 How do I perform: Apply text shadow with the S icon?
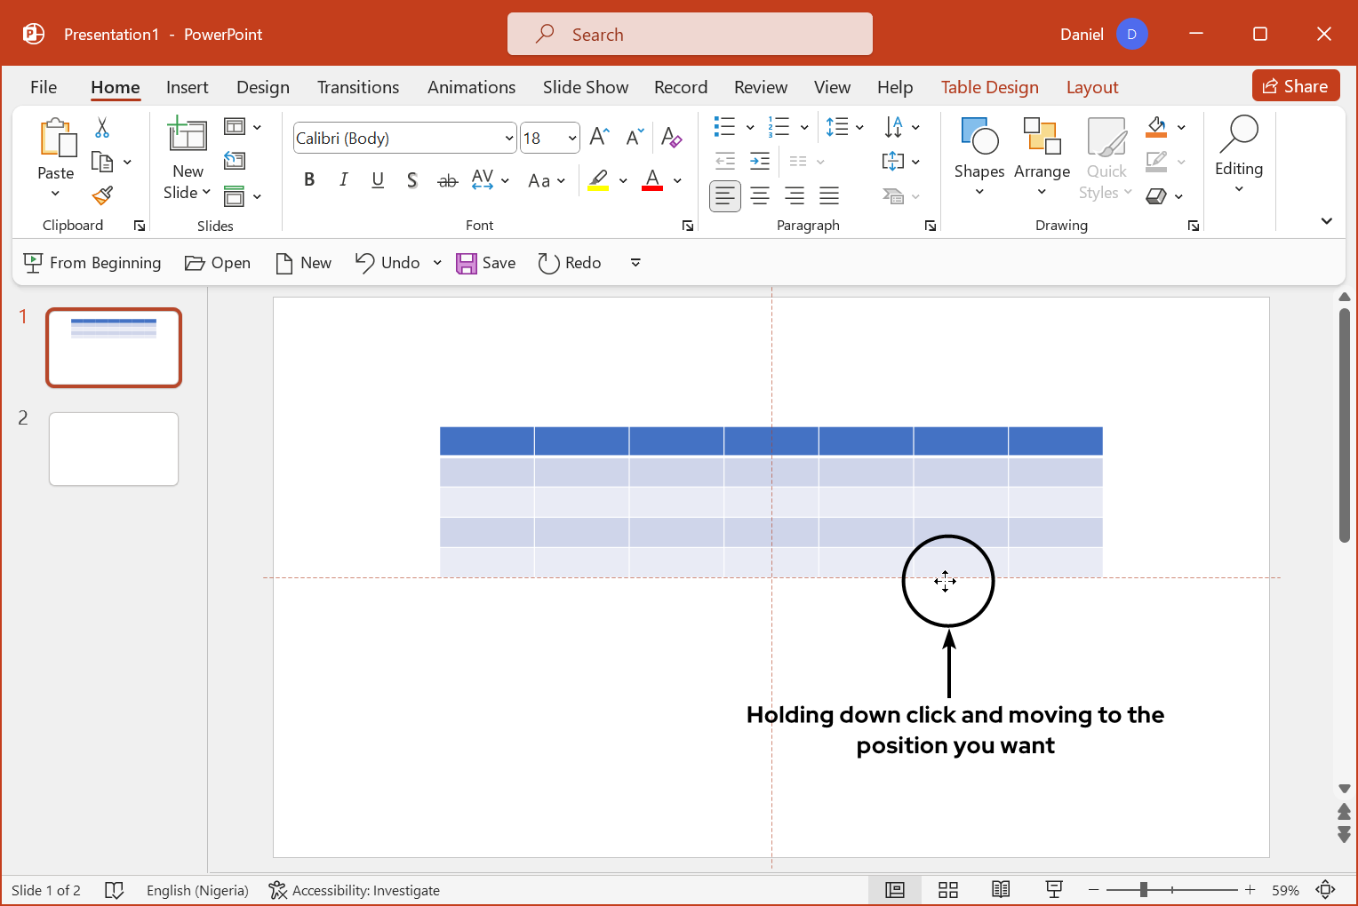pyautogui.click(x=411, y=180)
